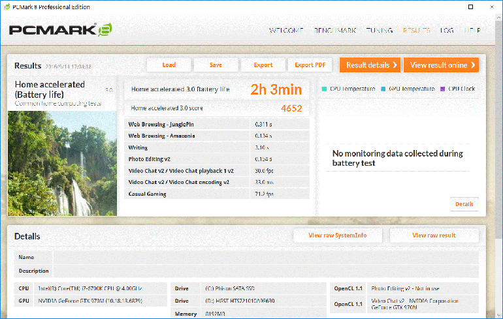Click the waterfall benchmark thumbnail
This screenshot has width=503, height=319.
[62, 163]
